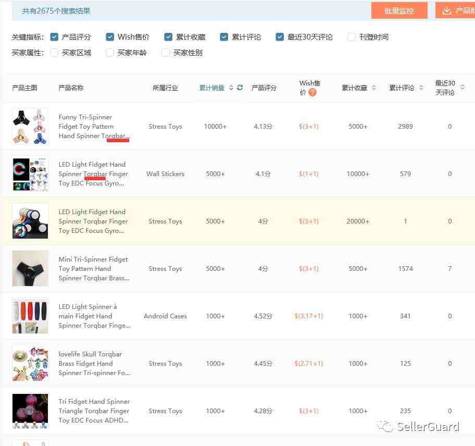Sort by the 累计评论 column arrows
The width and height of the screenshot is (475, 446).
pyautogui.click(x=421, y=88)
